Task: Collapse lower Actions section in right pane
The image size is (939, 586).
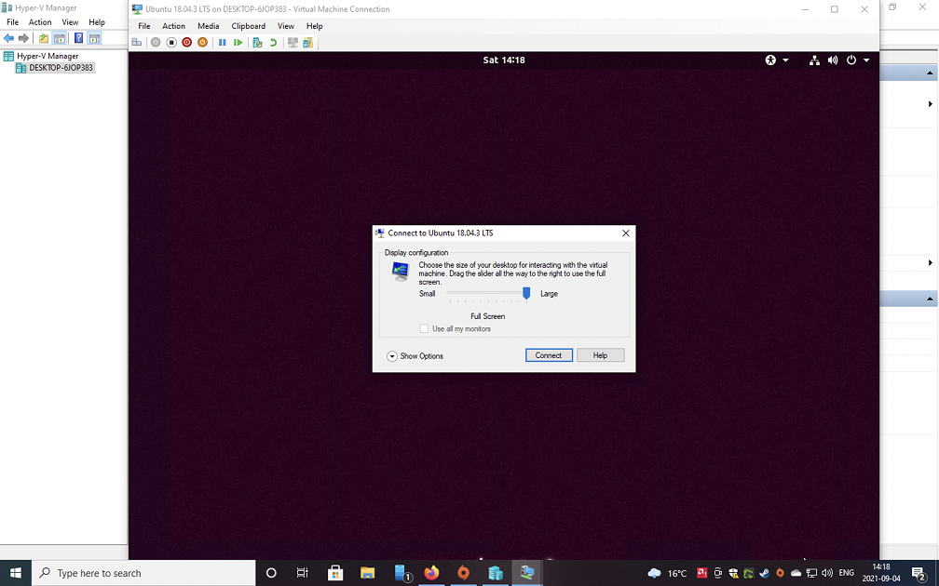Action: [930, 299]
